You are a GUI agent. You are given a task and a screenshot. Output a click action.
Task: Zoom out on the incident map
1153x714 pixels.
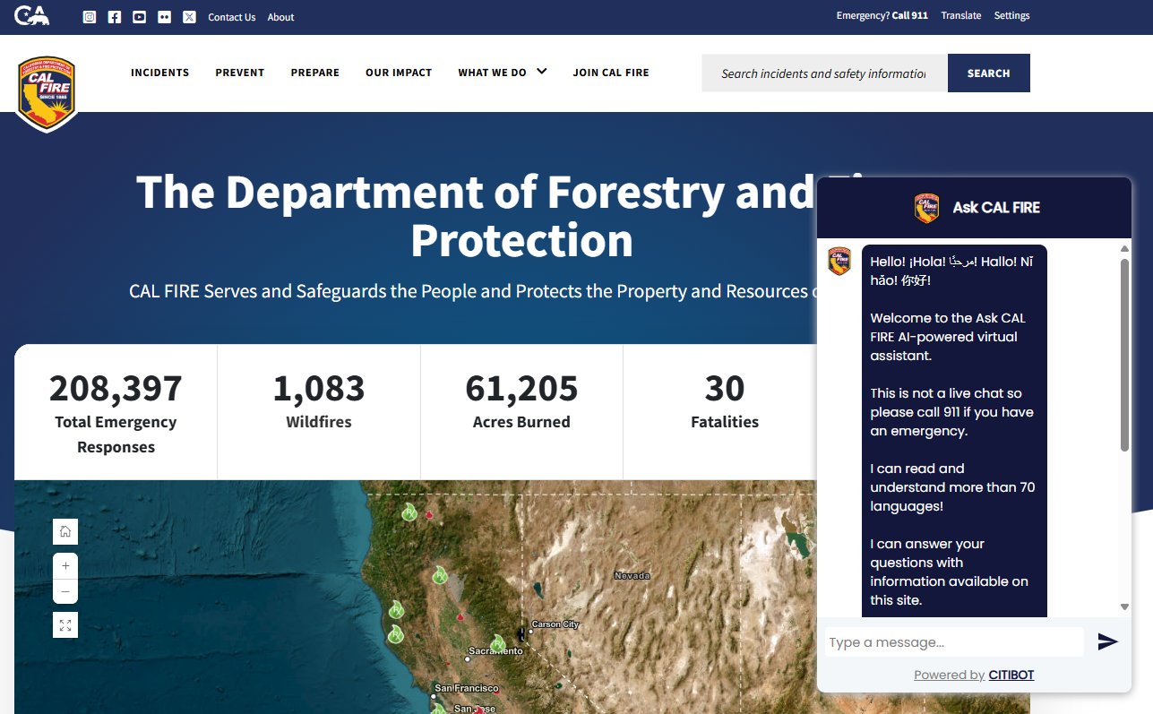pyautogui.click(x=65, y=591)
